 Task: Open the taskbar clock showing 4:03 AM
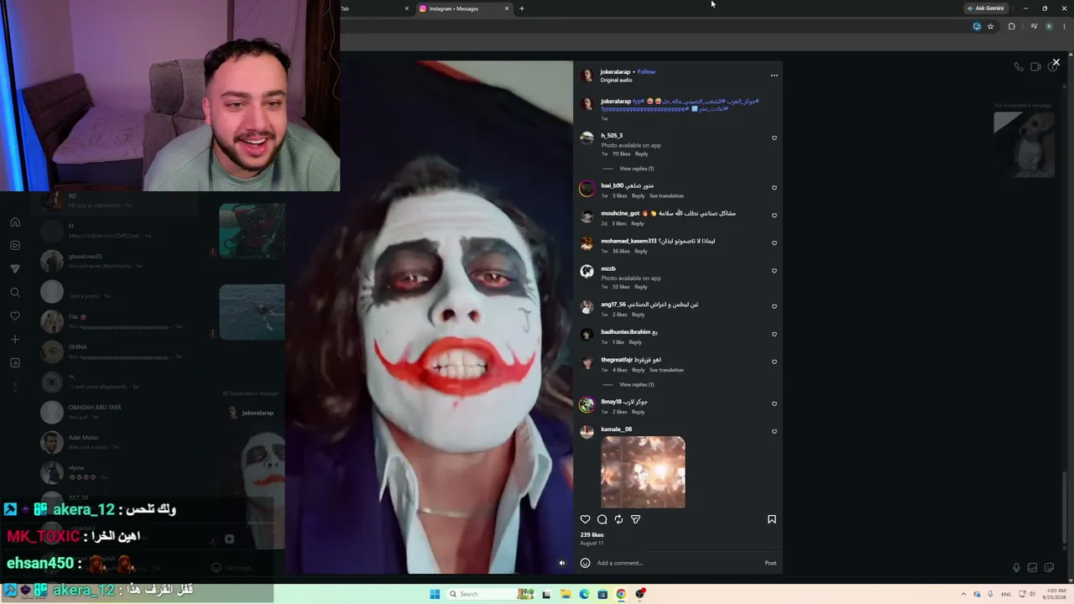click(1053, 594)
